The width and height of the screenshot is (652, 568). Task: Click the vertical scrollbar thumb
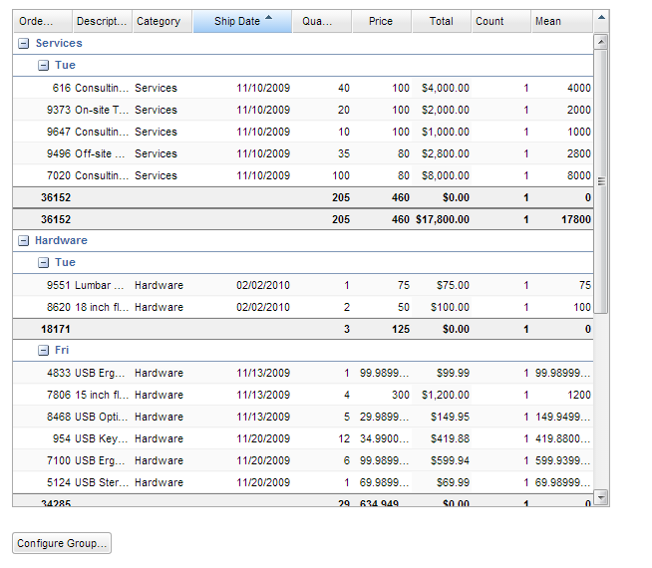coord(600,179)
